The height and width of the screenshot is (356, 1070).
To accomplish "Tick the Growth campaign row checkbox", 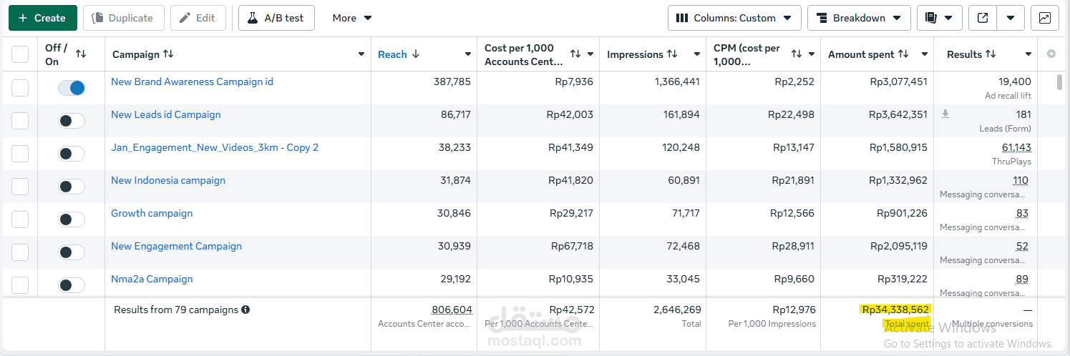I will (20, 219).
